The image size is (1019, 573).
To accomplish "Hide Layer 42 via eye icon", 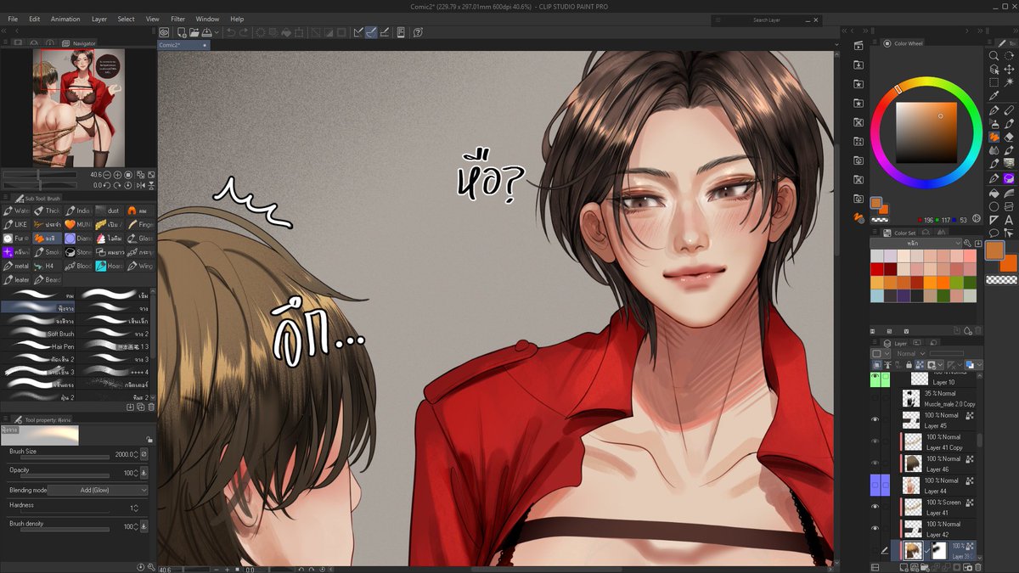I will pos(875,528).
